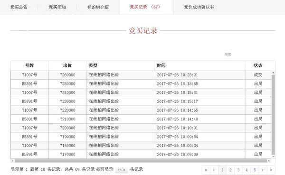Select the bid price 7240000 cell
The height and width of the screenshot is (175, 285).
(x=67, y=92)
